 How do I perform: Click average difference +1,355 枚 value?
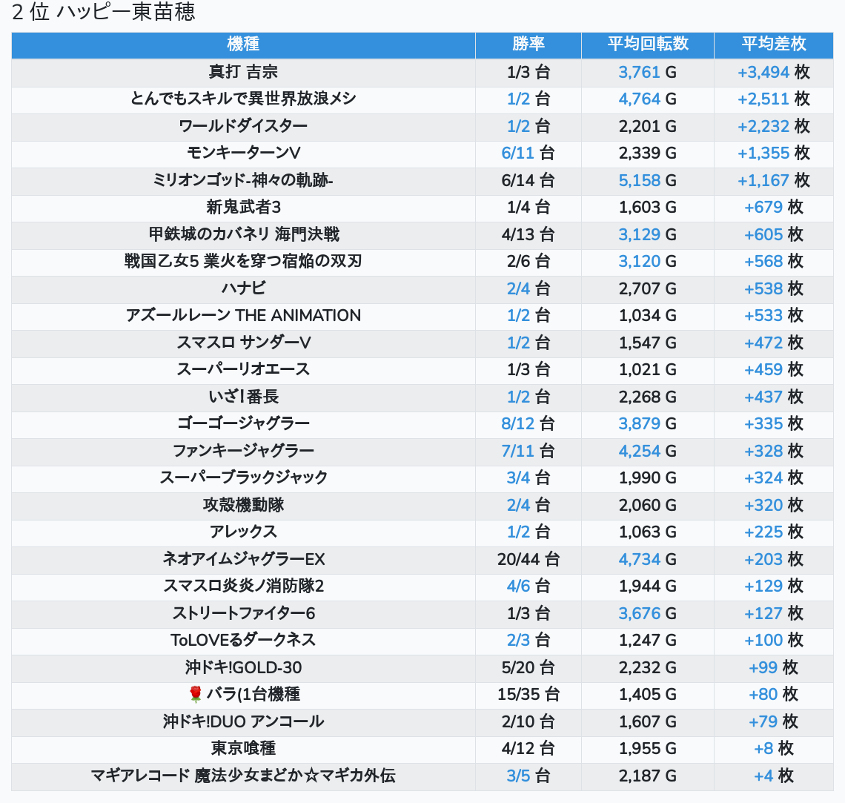773,153
